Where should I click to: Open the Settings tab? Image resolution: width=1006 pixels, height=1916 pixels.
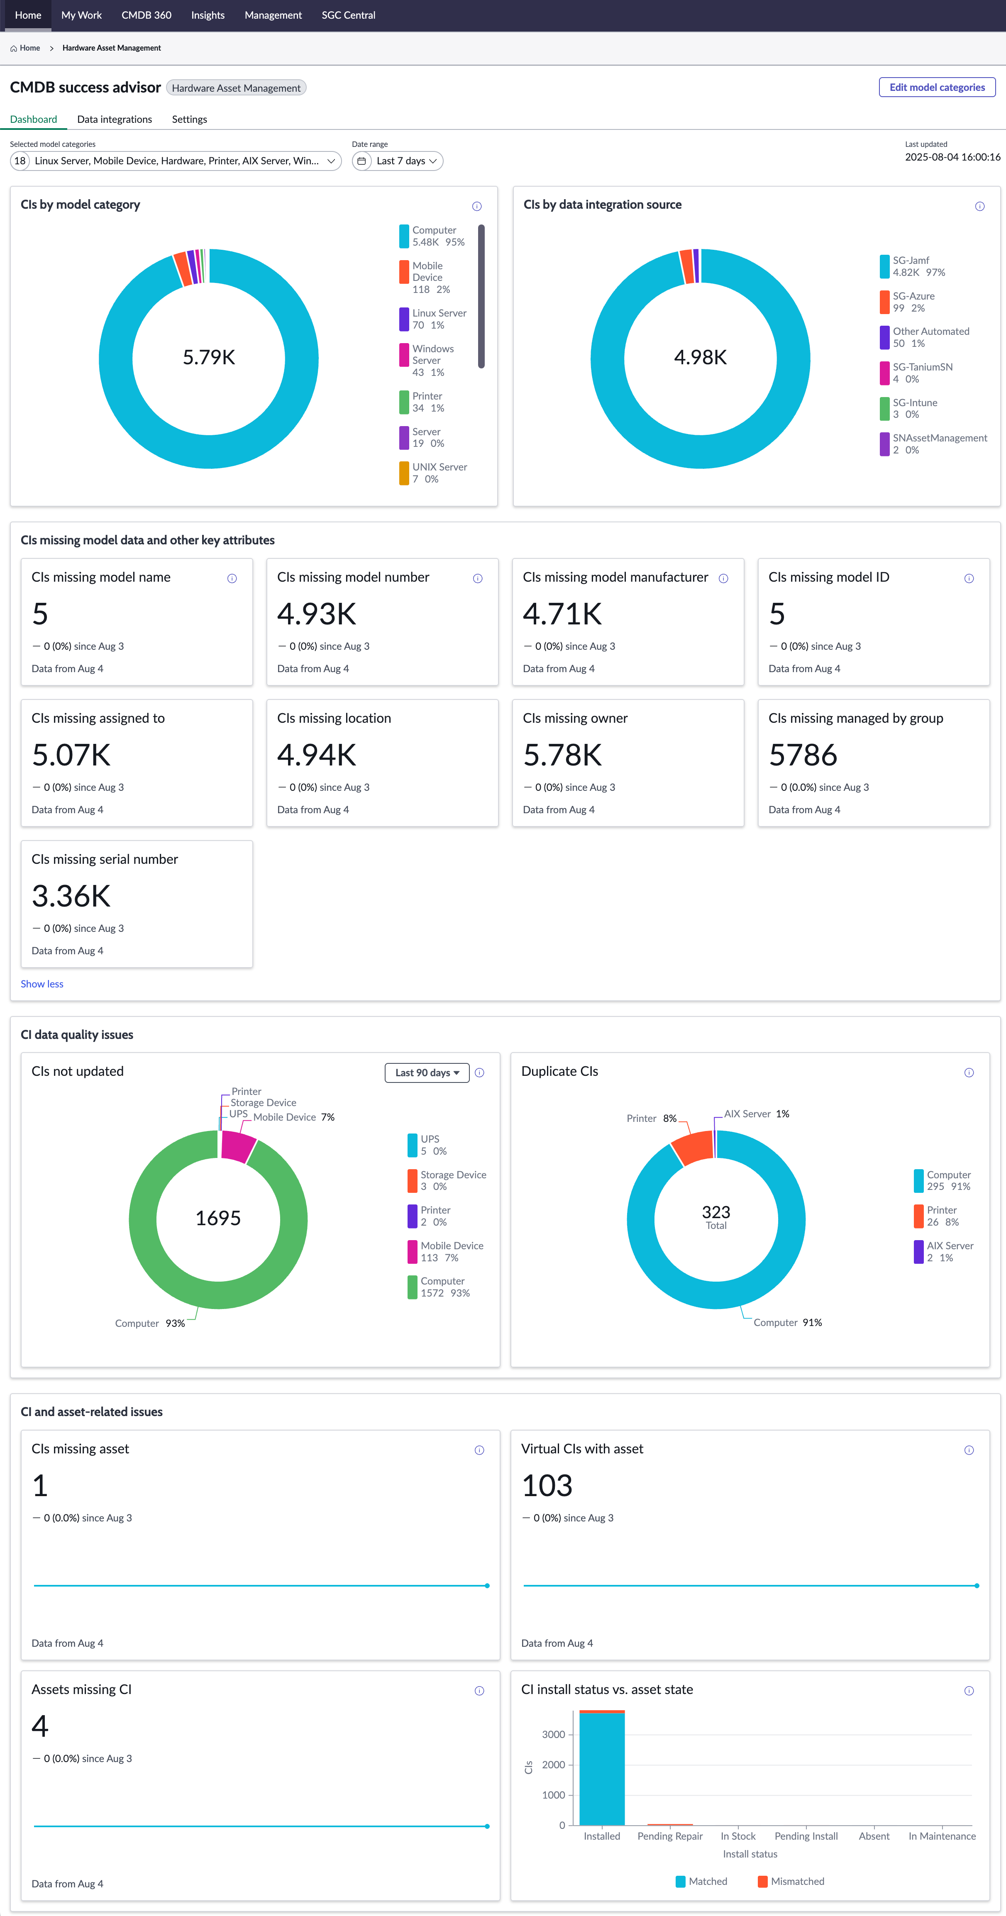coord(190,119)
